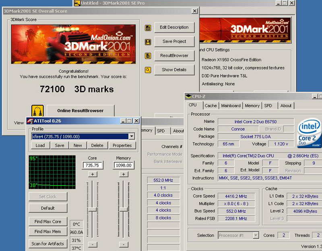Start Find Max Mem in ATITool
Image resolution: width=322 pixels, height=251 pixels.
[48, 232]
